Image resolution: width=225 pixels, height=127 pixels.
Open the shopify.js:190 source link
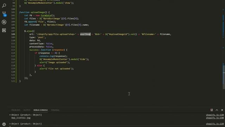pos(215,118)
